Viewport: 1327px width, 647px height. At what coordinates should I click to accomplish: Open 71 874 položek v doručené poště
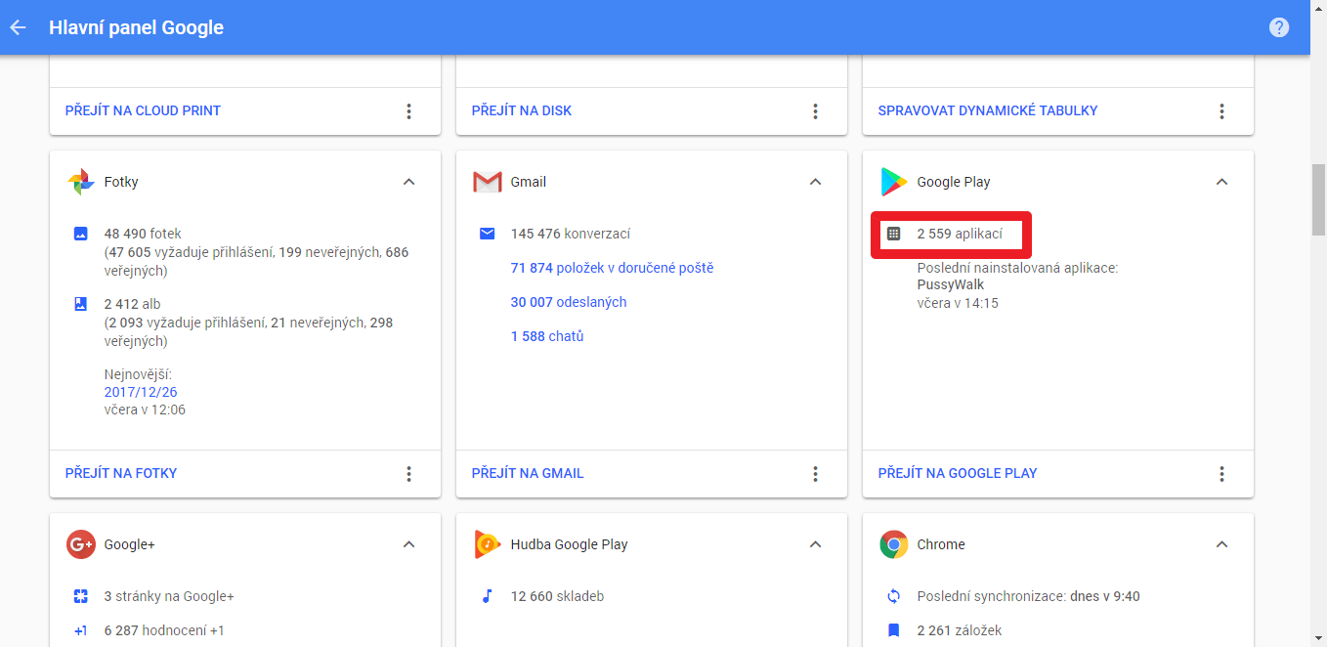point(613,268)
